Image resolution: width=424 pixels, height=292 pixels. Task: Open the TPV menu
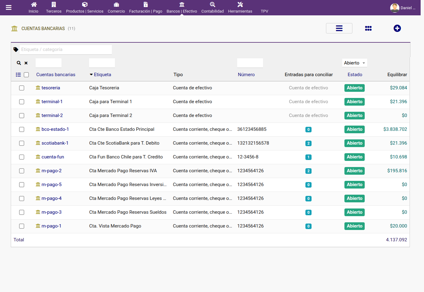click(x=265, y=11)
